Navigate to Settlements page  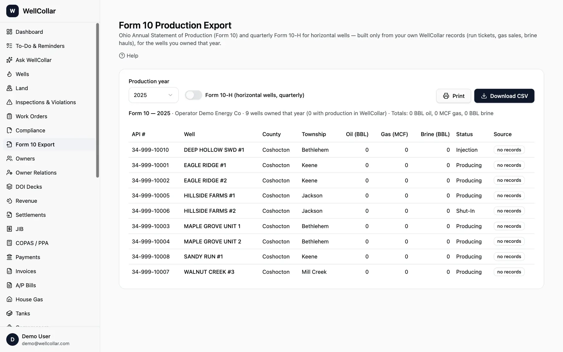coord(49,215)
